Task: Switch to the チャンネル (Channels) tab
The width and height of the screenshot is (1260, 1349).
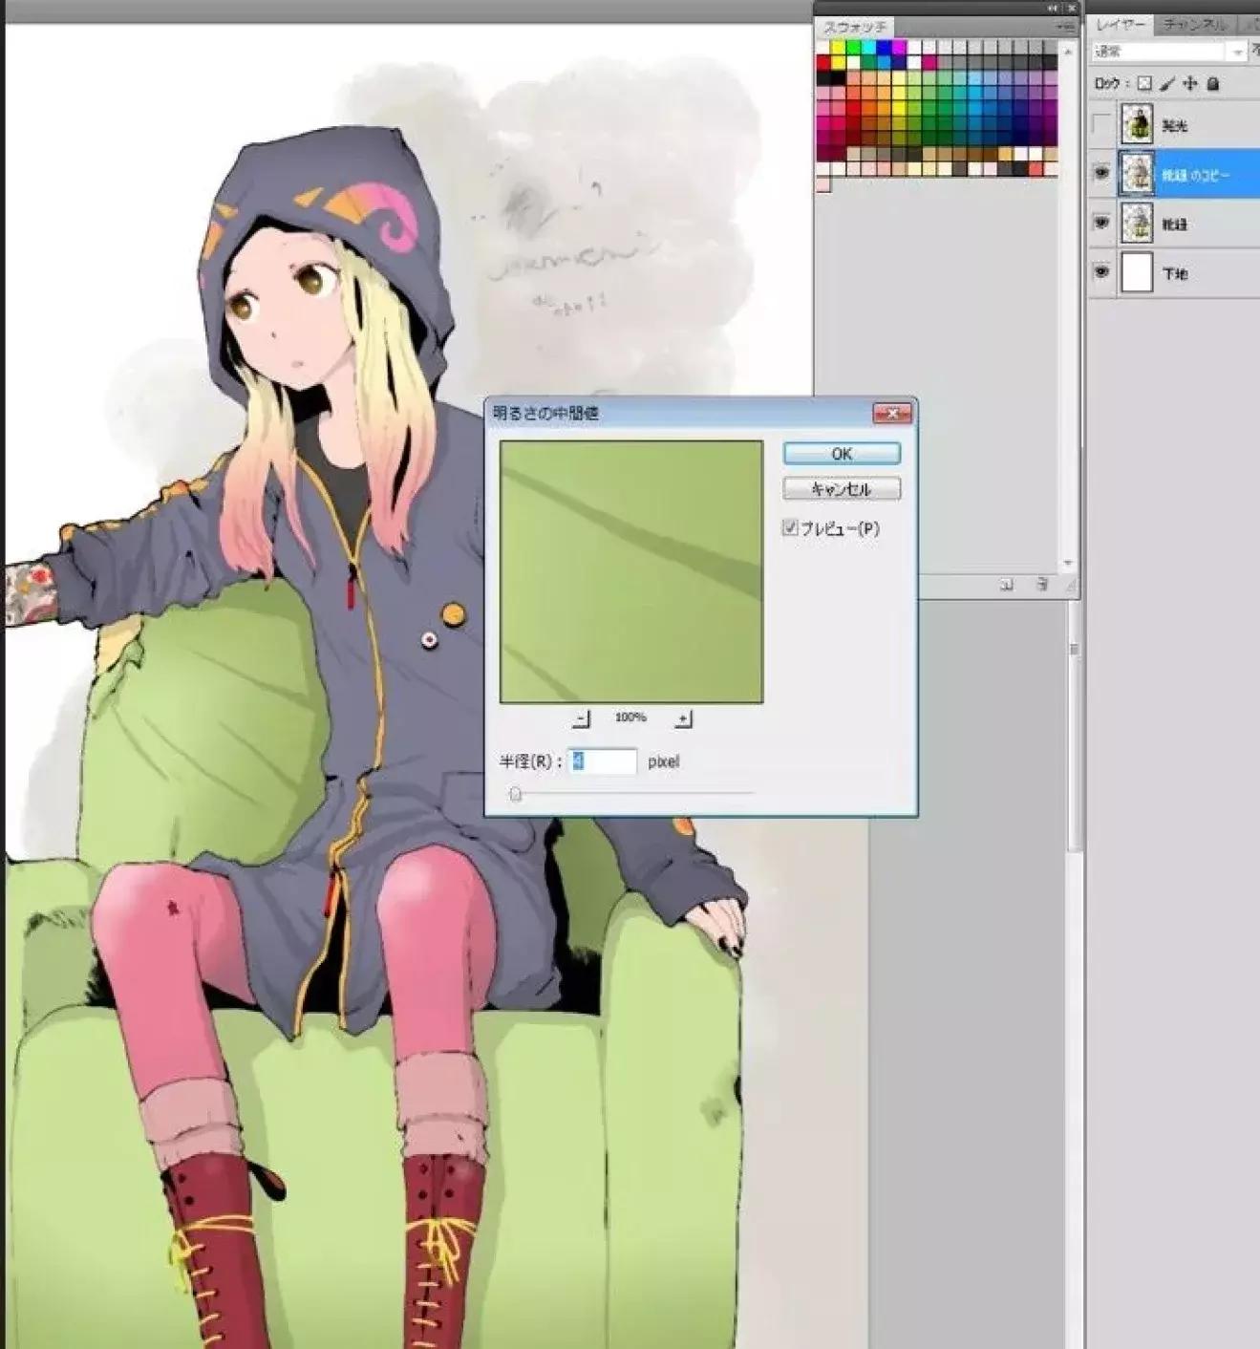Action: [x=1195, y=25]
